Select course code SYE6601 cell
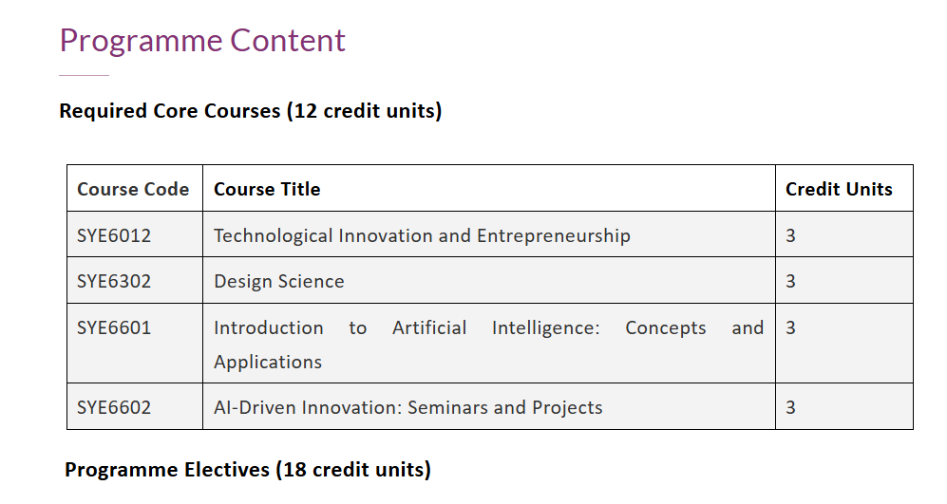Image resolution: width=947 pixels, height=504 pixels. click(114, 328)
